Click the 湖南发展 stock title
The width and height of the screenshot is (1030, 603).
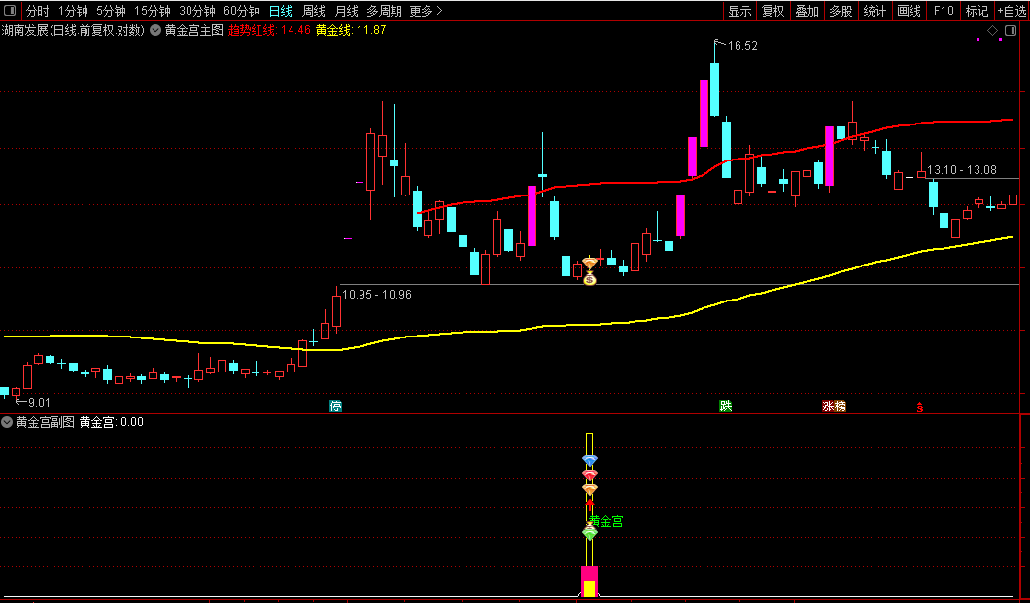(x=25, y=30)
